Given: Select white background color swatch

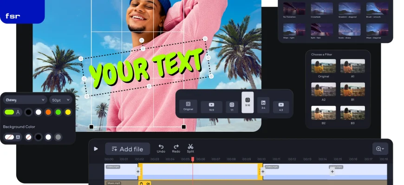Looking at the screenshot, I should (48, 137).
